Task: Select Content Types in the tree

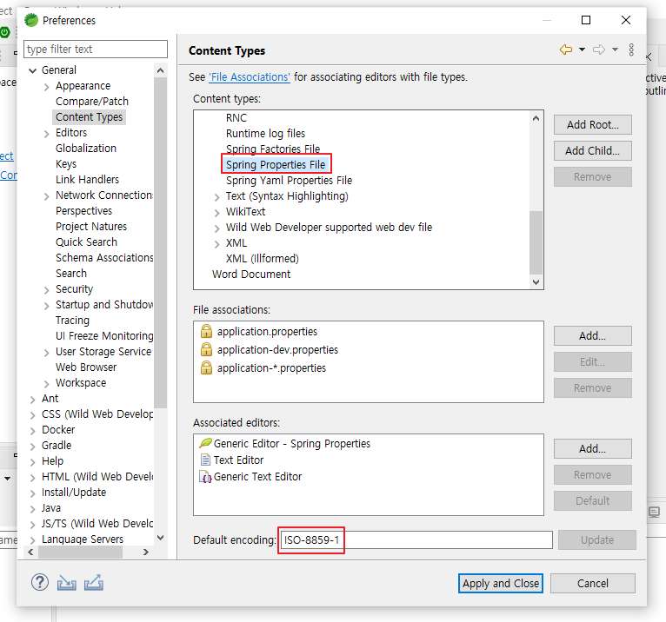Action: [89, 117]
